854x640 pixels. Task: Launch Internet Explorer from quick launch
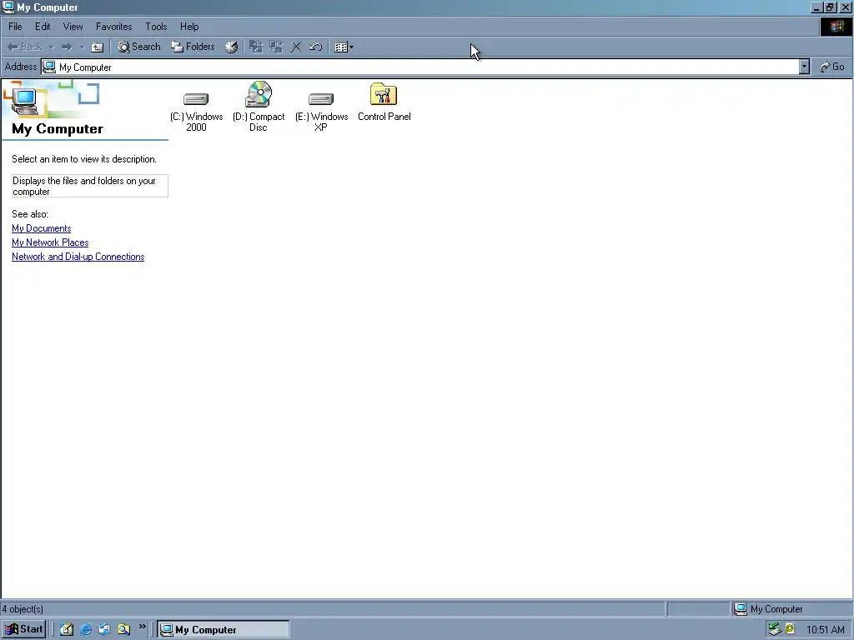pos(86,630)
